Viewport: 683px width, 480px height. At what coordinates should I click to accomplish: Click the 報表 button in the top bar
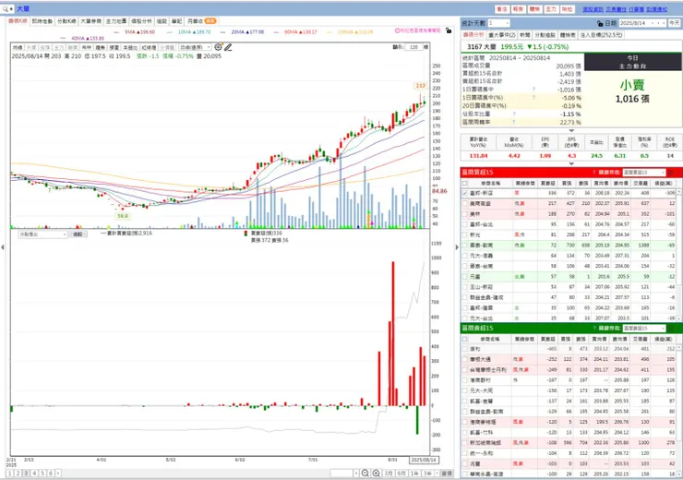tap(519, 9)
